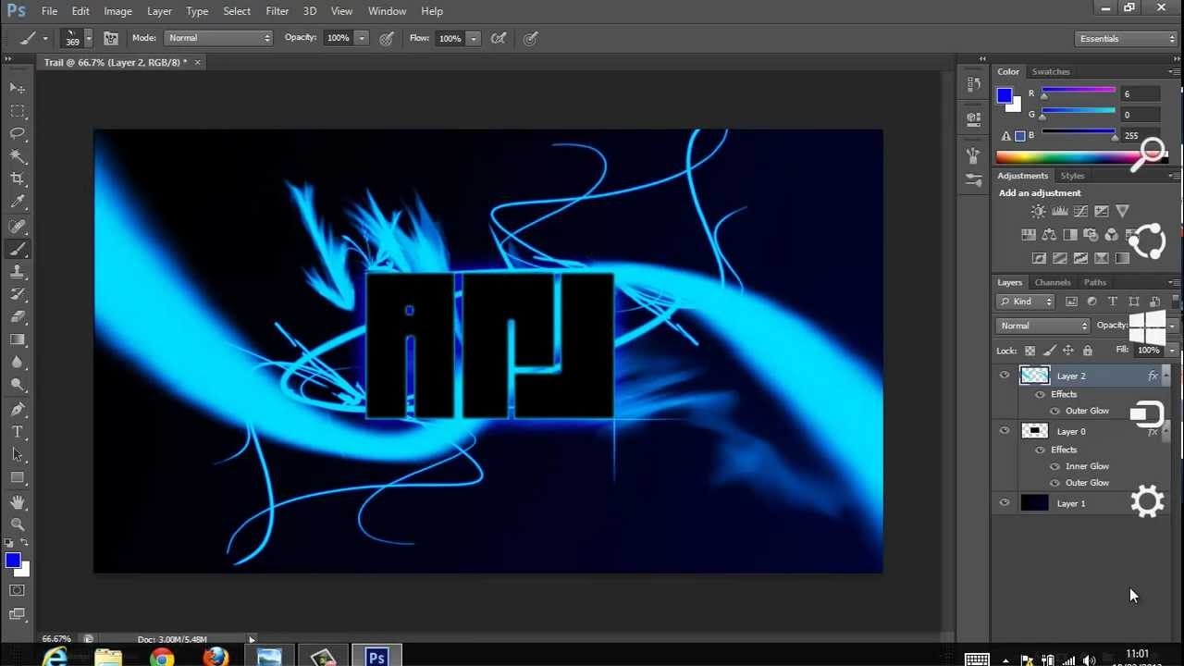Pick a color from the spectrum ramp
Image resolution: width=1184 pixels, height=666 pixels.
(x=1082, y=157)
